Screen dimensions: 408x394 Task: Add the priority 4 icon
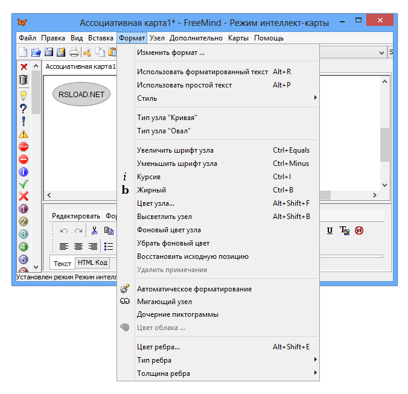point(24,247)
